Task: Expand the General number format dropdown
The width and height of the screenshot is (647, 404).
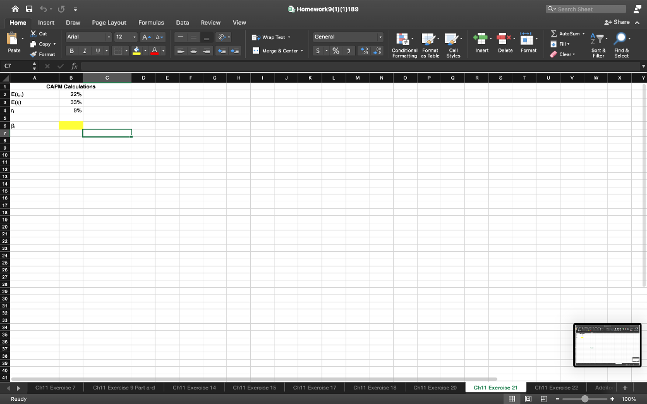Action: tap(380, 37)
